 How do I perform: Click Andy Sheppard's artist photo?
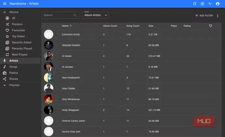click(x=48, y=110)
